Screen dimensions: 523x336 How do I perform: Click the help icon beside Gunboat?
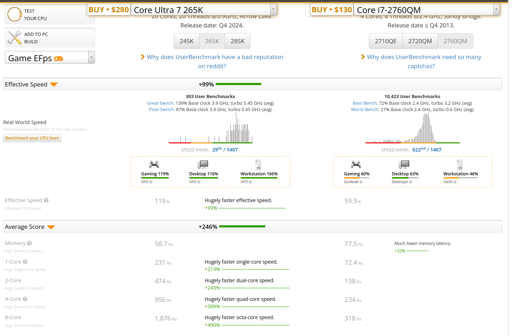coord(361,182)
